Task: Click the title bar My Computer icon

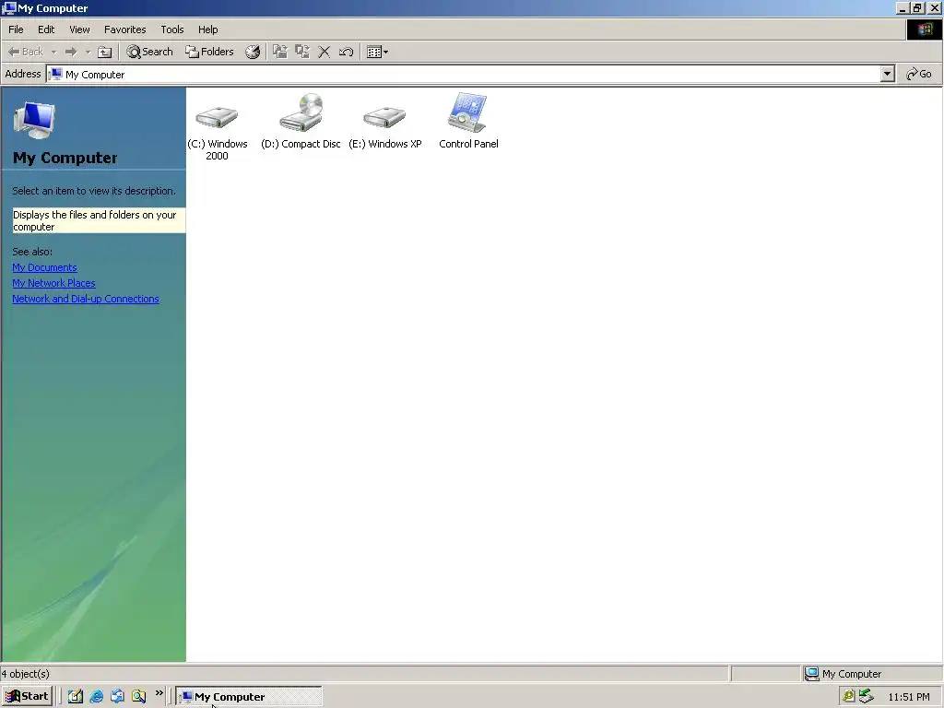Action: click(8, 7)
